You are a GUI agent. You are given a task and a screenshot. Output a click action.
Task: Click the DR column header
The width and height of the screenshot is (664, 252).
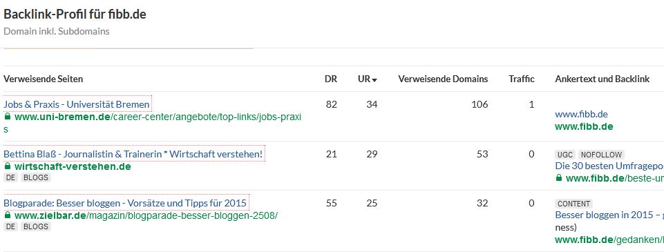pos(331,79)
